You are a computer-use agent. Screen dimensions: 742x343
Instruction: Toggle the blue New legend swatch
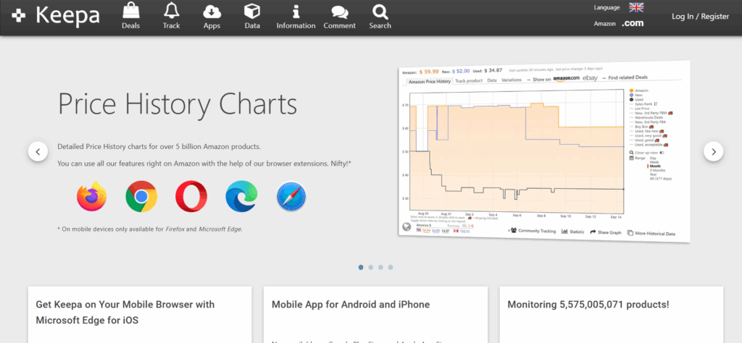coord(631,95)
